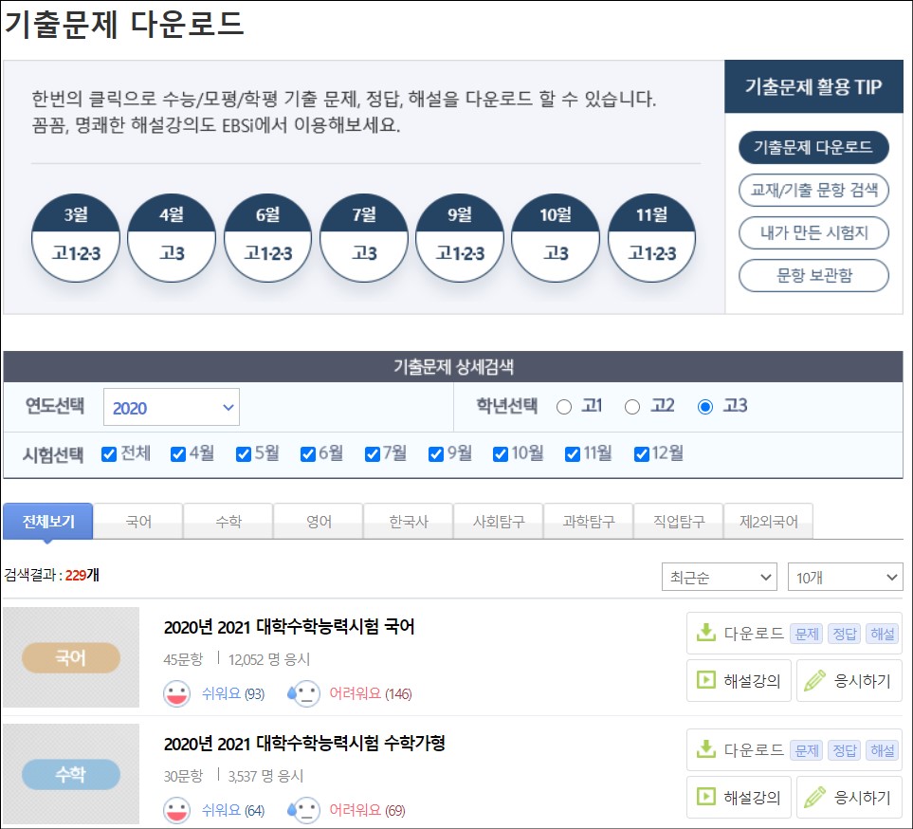
Task: Select the 6월 고1·2·3 circle
Action: tap(268, 238)
